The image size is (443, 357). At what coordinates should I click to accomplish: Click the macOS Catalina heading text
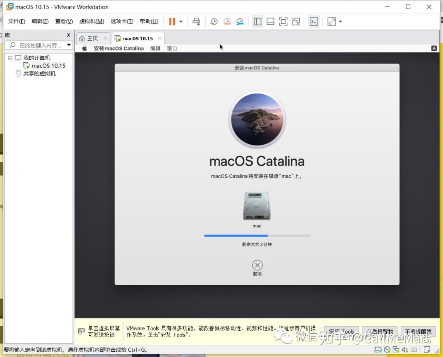pos(257,161)
